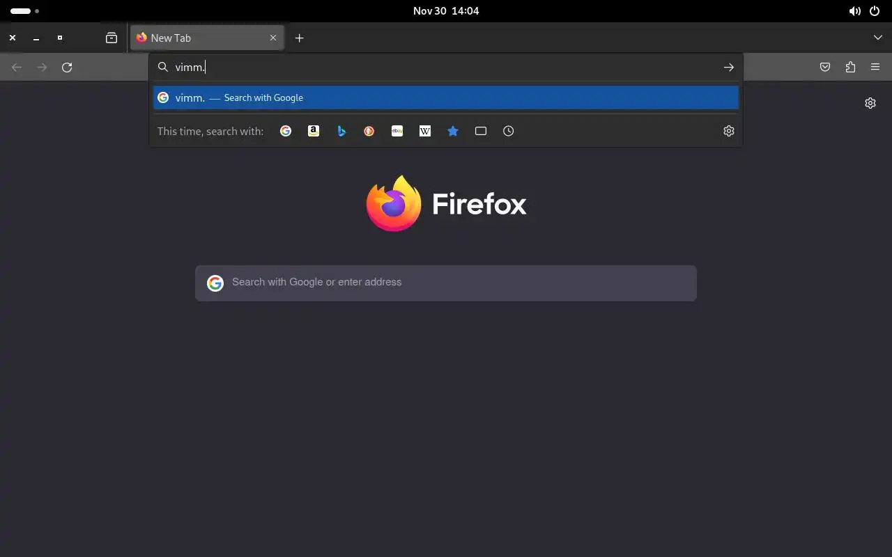Click the go arrow in address bar

tap(729, 68)
